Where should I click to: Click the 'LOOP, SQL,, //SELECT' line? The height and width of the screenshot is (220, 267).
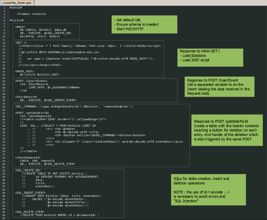click(58, 126)
